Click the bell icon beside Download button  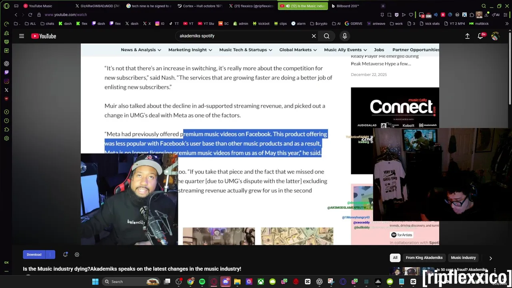[x=65, y=254]
